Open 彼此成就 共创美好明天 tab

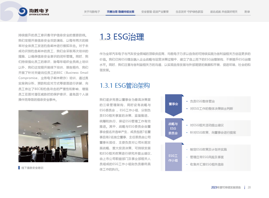(224, 12)
